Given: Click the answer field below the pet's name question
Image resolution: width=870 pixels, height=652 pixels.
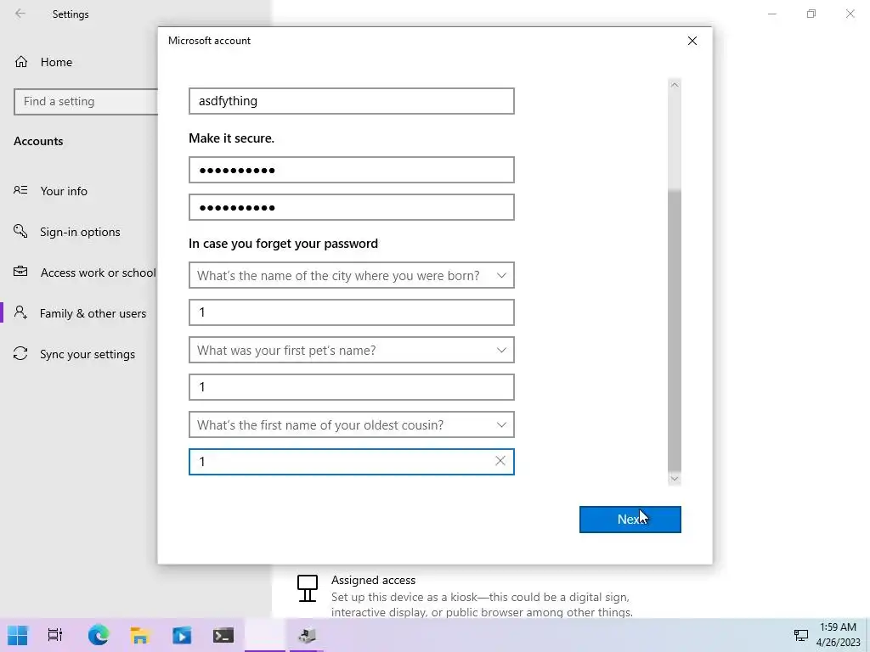Looking at the screenshot, I should 351,387.
